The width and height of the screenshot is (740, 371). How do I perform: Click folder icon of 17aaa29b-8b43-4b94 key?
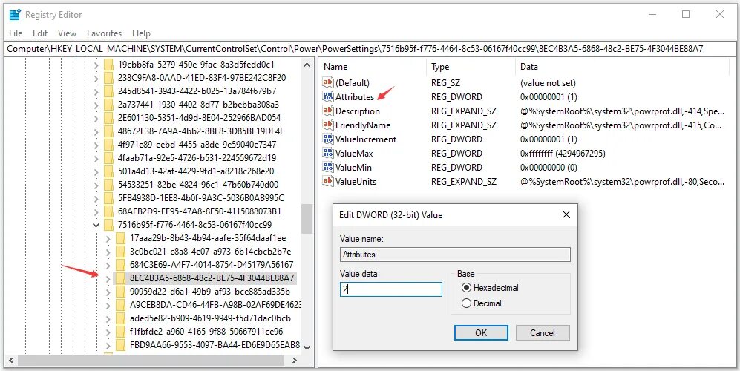121,238
